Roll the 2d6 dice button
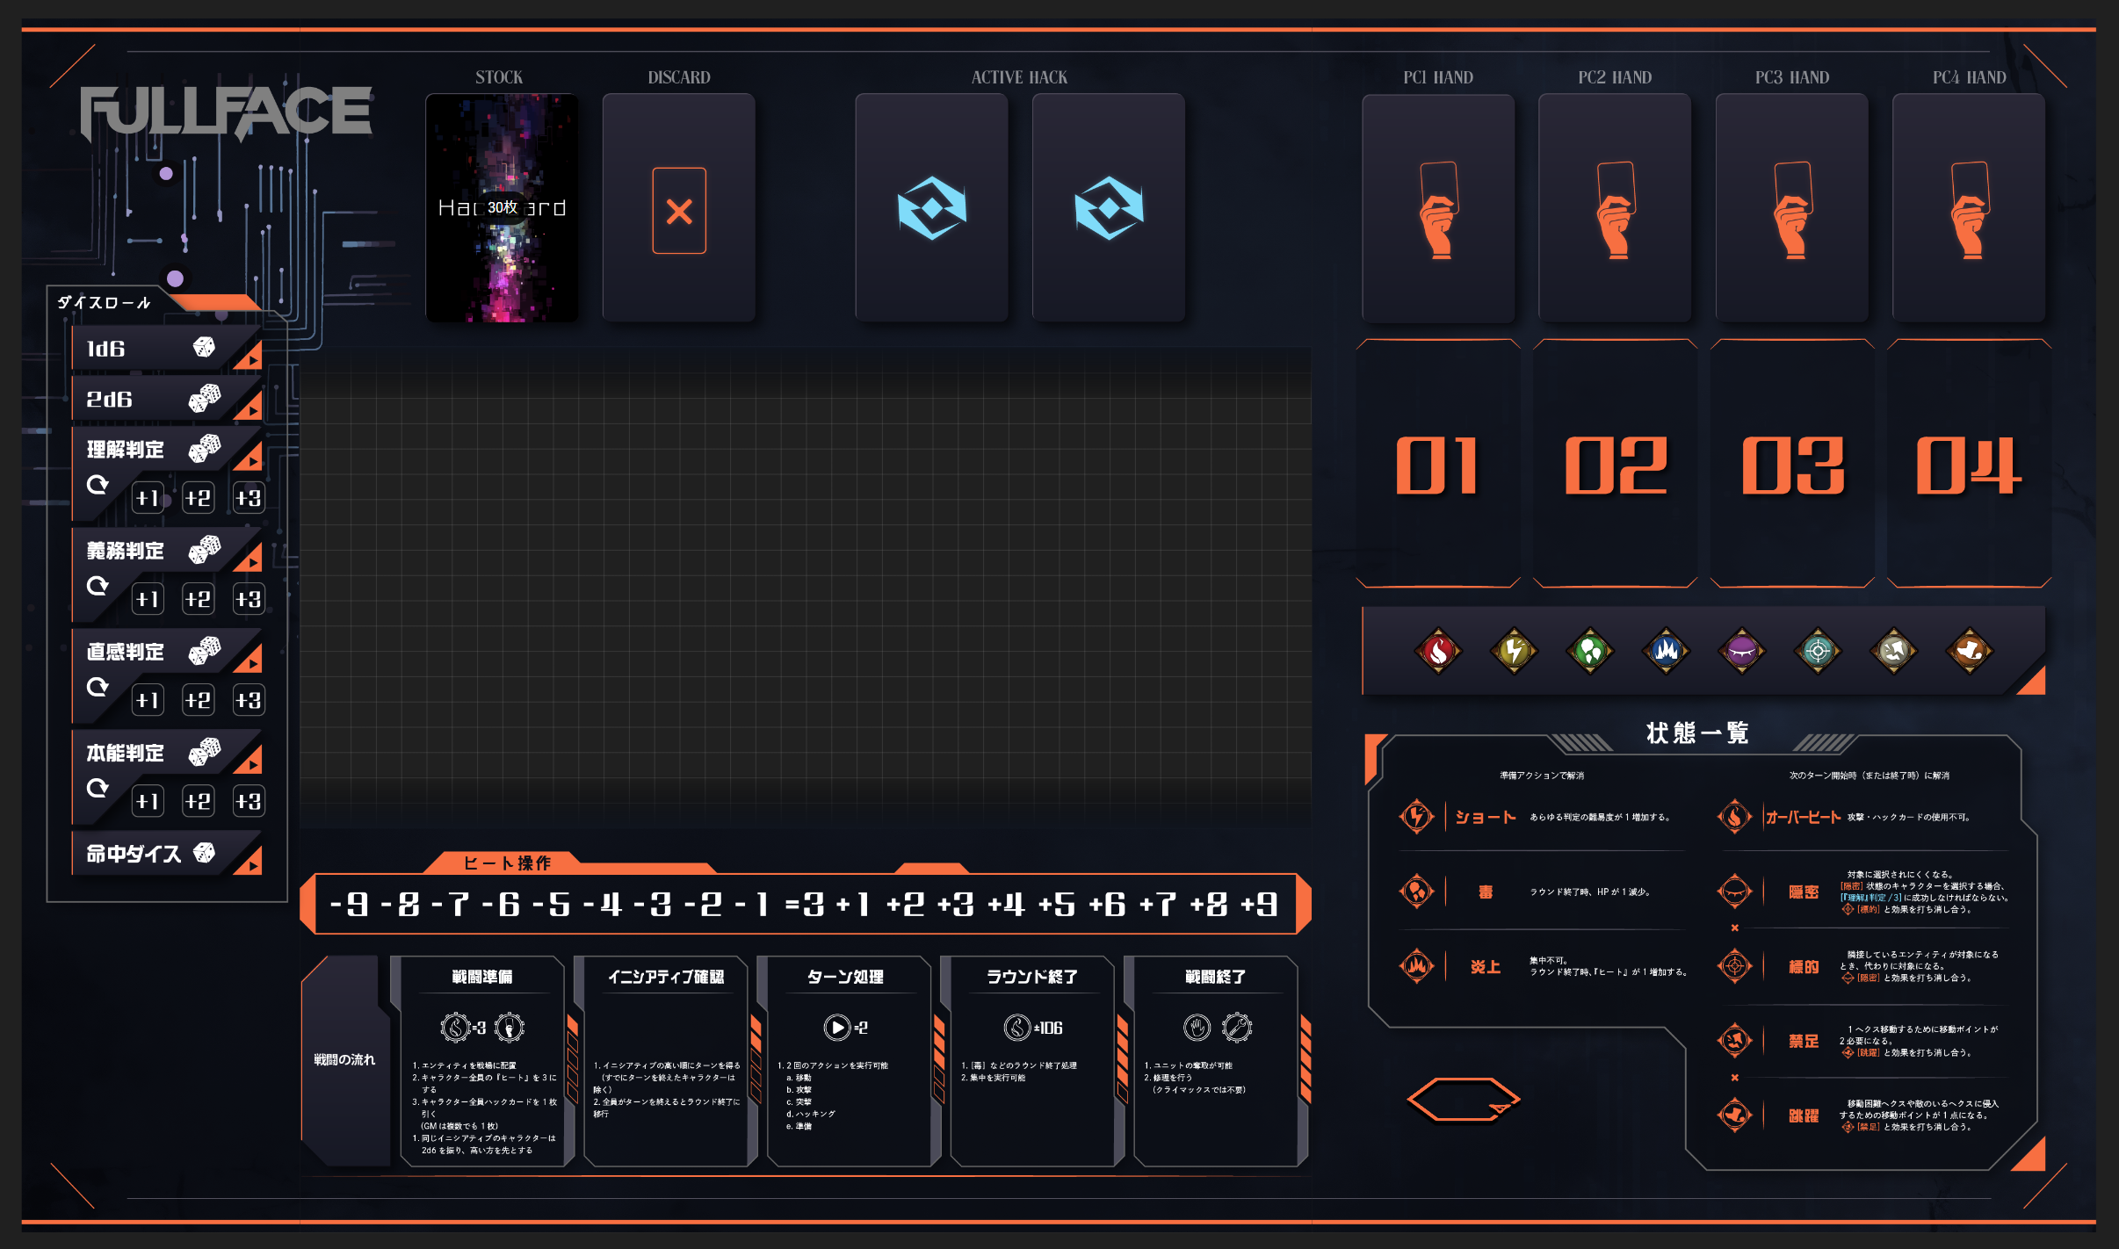This screenshot has width=2119, height=1249. point(154,400)
